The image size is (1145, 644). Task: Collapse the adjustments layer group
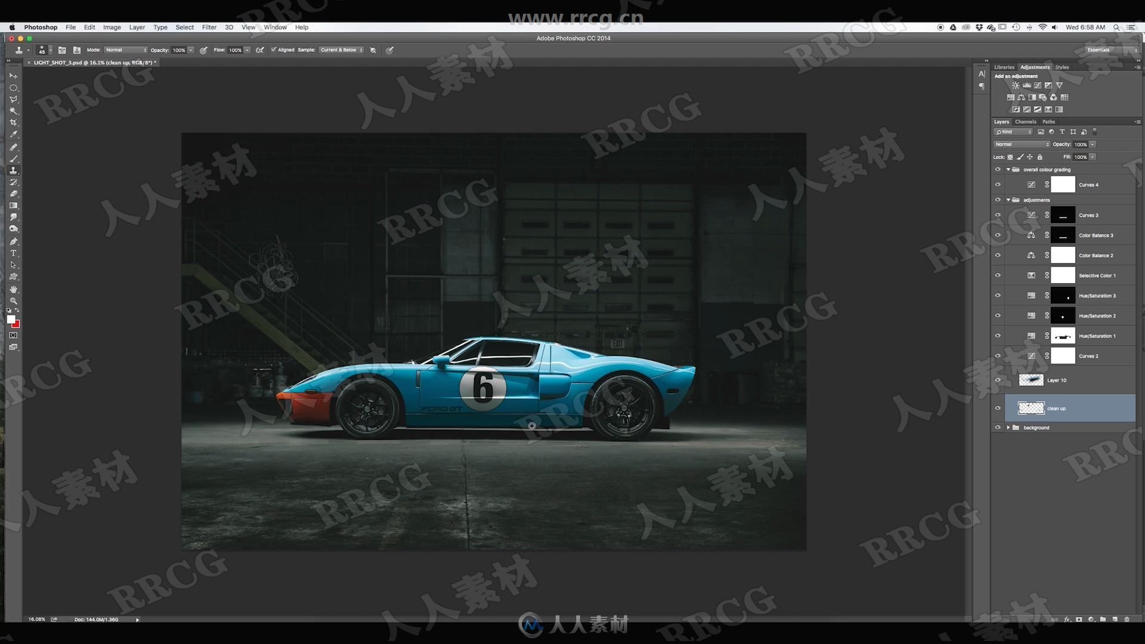[1008, 200]
